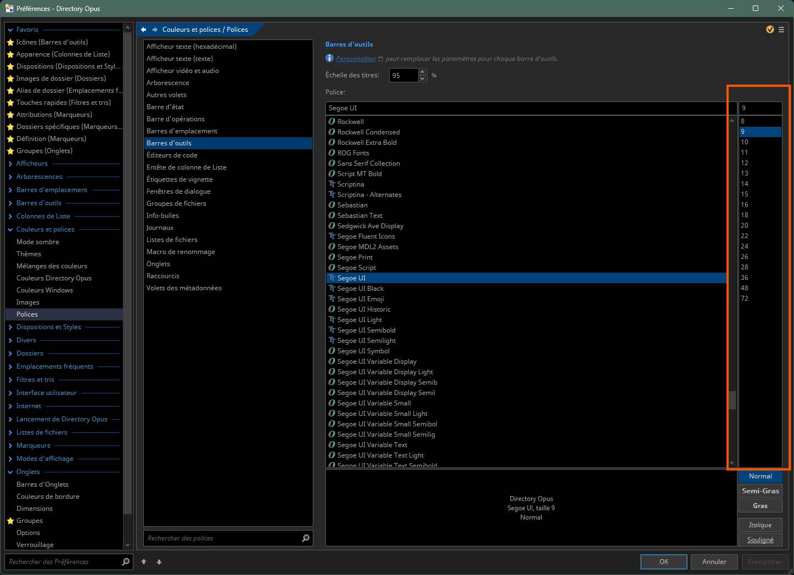Toggle the Semi-Gras weight button

click(x=760, y=491)
